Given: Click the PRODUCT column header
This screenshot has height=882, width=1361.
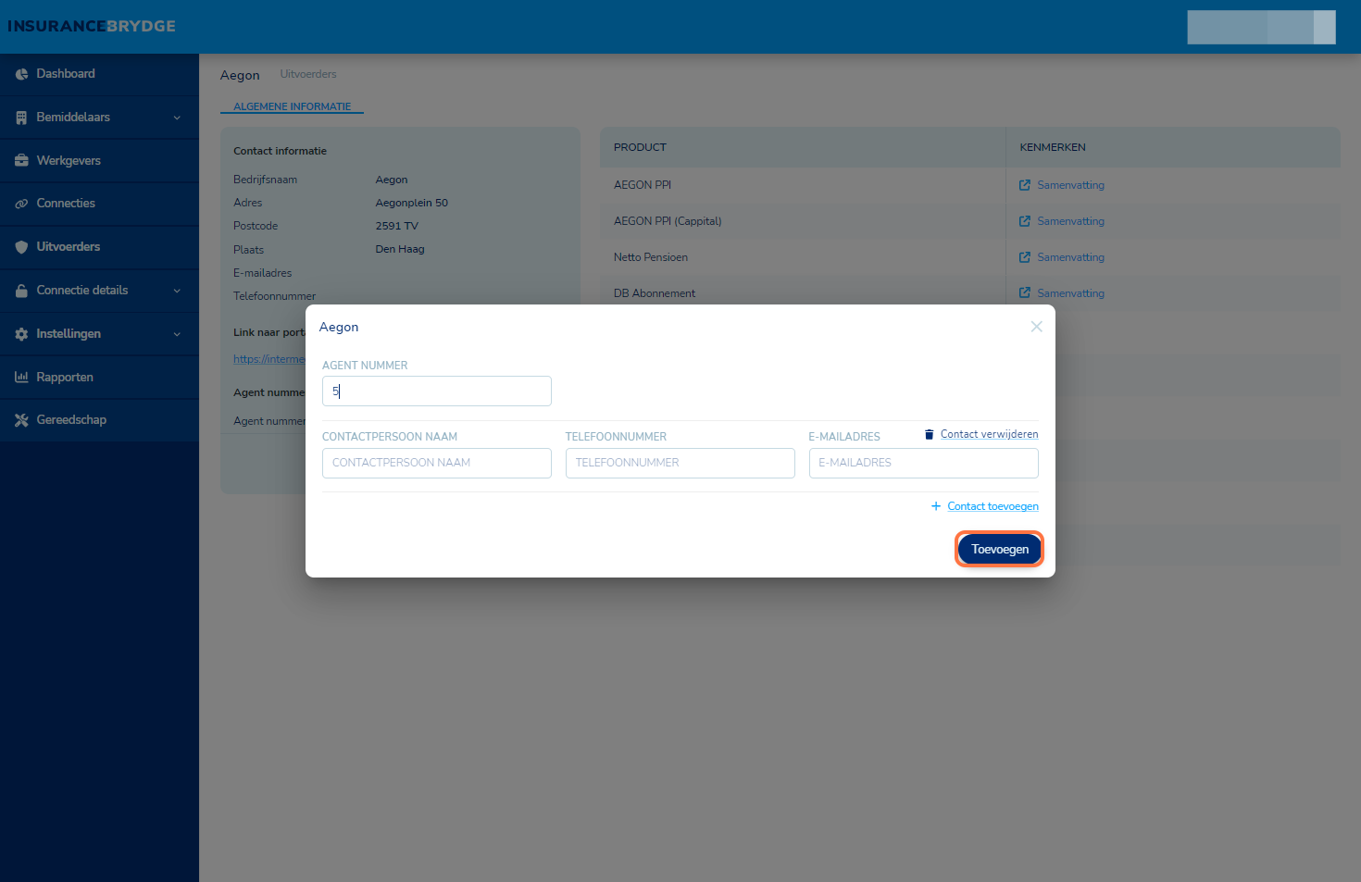Looking at the screenshot, I should point(640,147).
